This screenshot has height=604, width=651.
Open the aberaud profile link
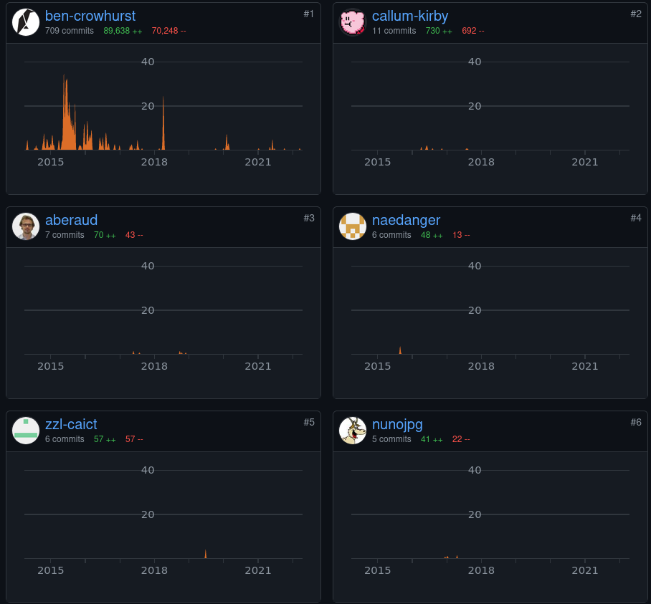click(72, 220)
